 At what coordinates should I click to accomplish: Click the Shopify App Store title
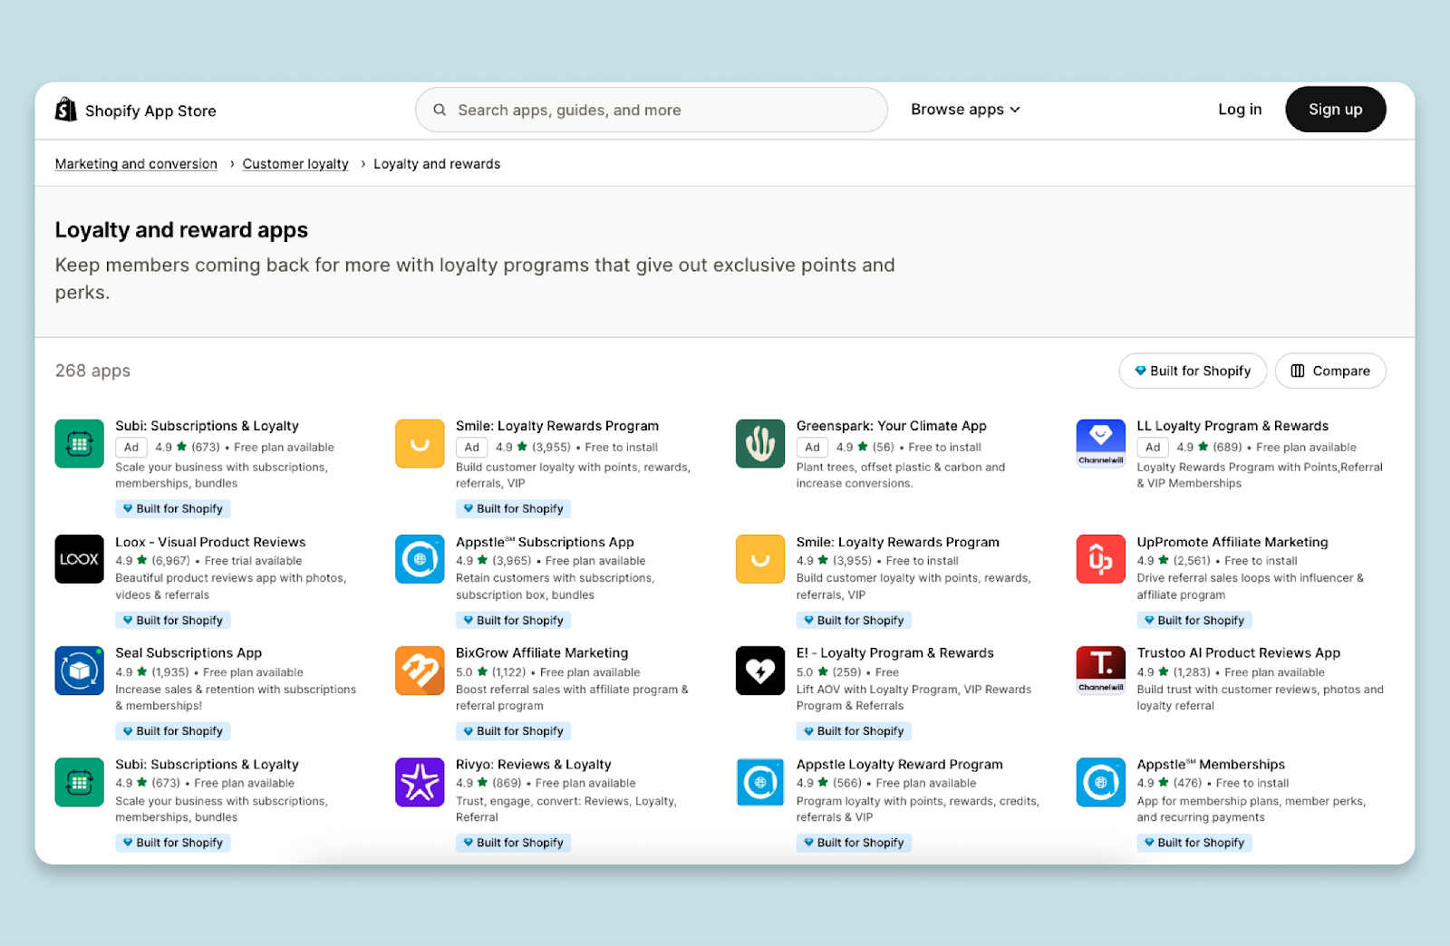[150, 111]
